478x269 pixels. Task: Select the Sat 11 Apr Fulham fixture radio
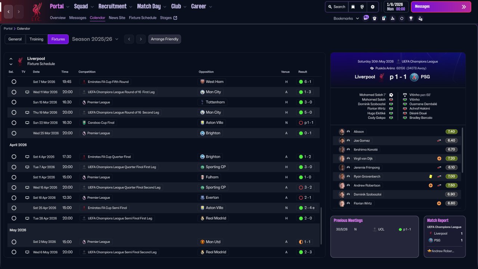pos(14,177)
